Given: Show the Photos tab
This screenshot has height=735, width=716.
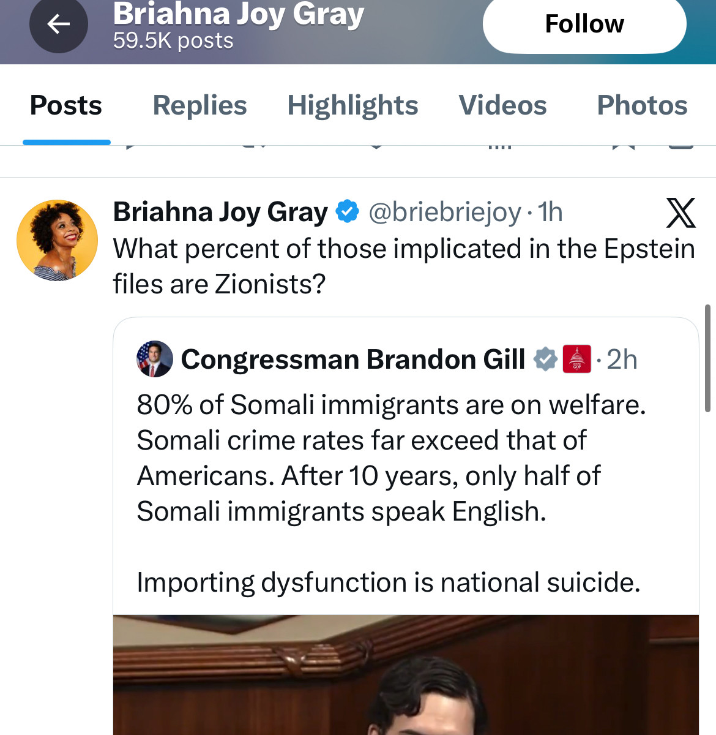Looking at the screenshot, I should coord(642,105).
